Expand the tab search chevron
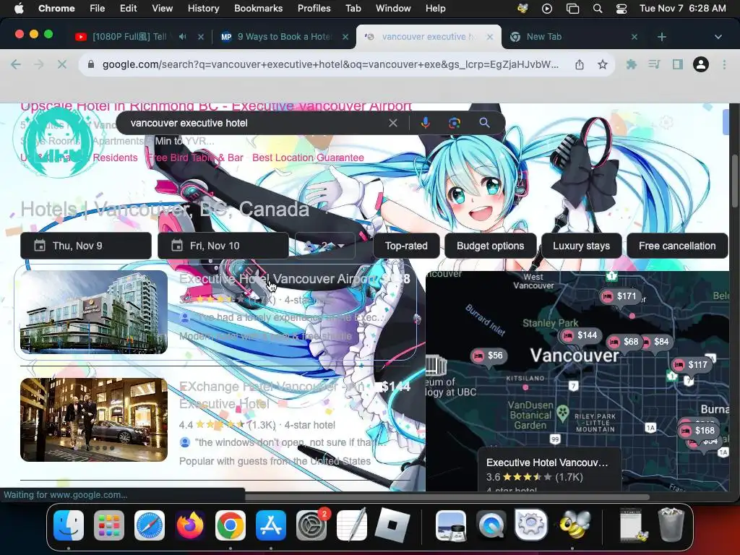 (x=718, y=37)
